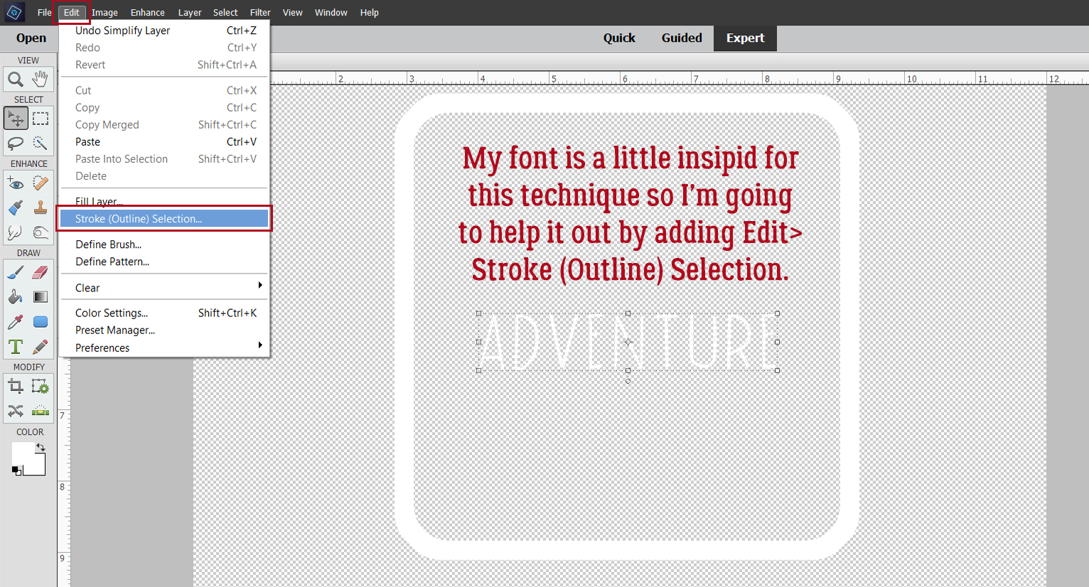This screenshot has height=587, width=1089.
Task: Choose Undo Simplify Layer
Action: coord(164,31)
